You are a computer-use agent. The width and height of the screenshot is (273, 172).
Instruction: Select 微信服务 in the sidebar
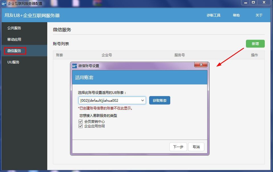[x=14, y=51]
